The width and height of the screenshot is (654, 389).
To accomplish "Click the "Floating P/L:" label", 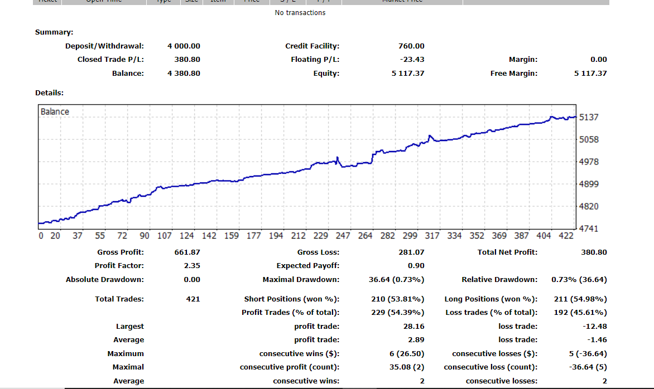I will pyautogui.click(x=315, y=59).
